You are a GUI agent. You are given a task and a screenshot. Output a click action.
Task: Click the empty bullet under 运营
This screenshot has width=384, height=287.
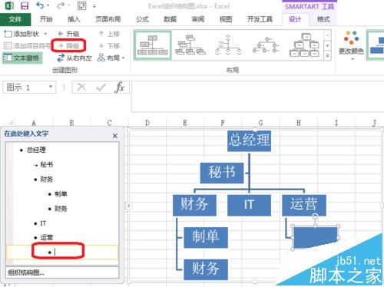pyautogui.click(x=62, y=252)
